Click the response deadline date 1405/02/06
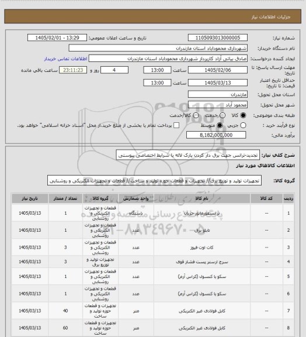Viewport: 306px width, 337px height. pyautogui.click(x=218, y=70)
